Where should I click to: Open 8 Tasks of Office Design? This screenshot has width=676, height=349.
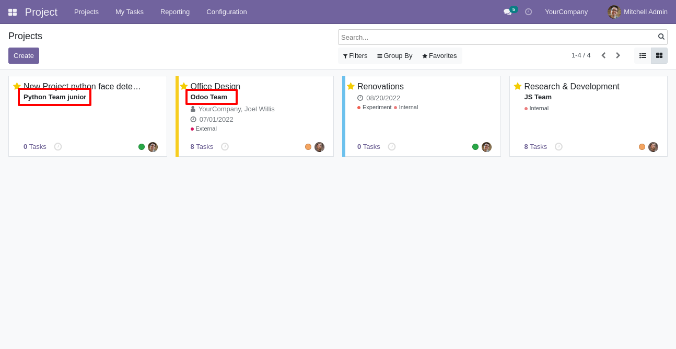tap(202, 147)
